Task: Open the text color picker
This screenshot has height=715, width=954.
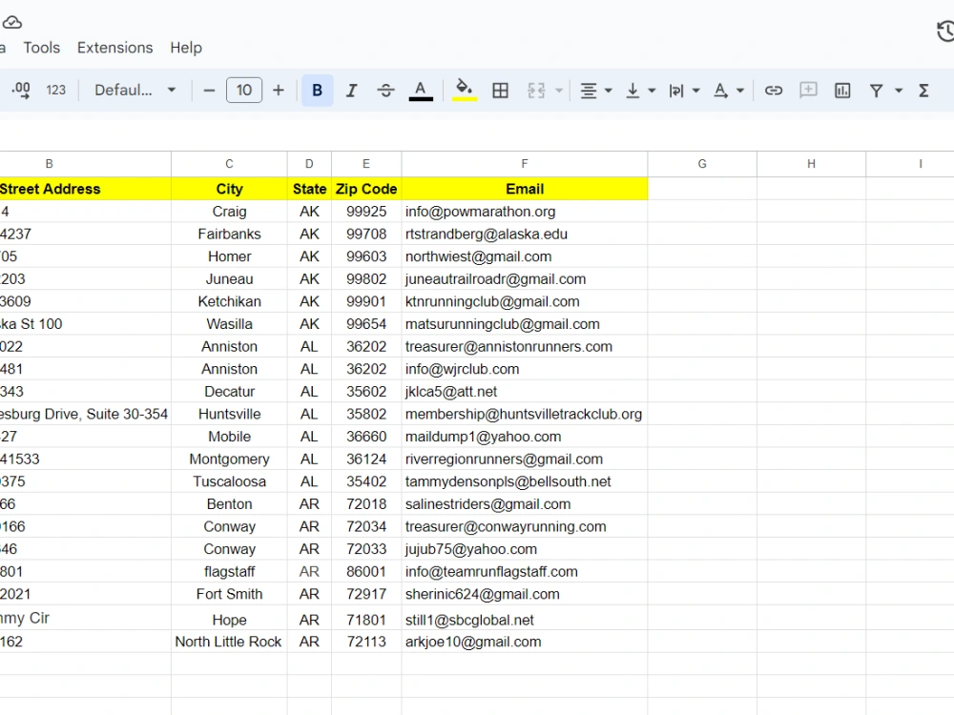Action: coord(421,91)
